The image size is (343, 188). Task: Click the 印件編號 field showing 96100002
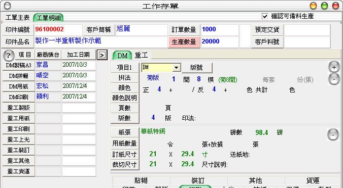58,30
